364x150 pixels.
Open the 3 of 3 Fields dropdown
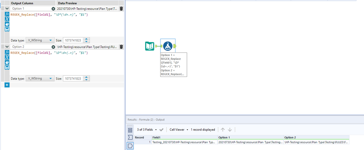tap(147, 130)
